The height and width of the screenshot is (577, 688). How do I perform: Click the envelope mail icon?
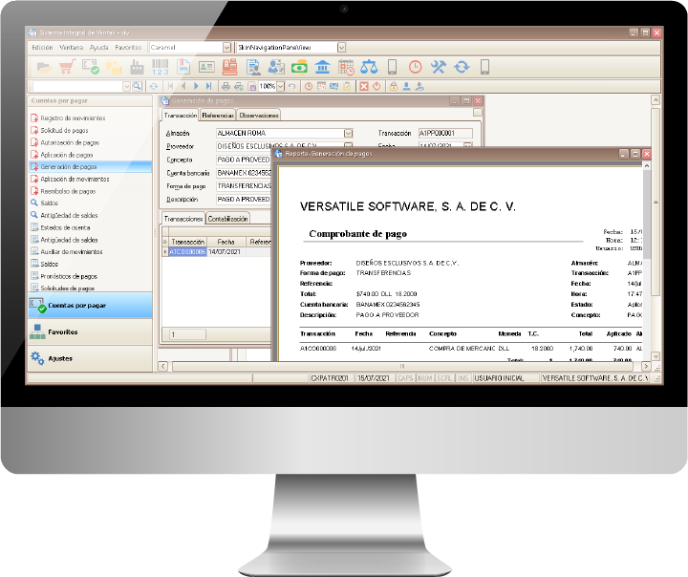333,86
